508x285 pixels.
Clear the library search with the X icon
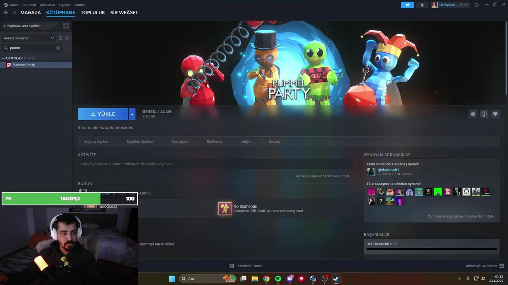[x=58, y=48]
